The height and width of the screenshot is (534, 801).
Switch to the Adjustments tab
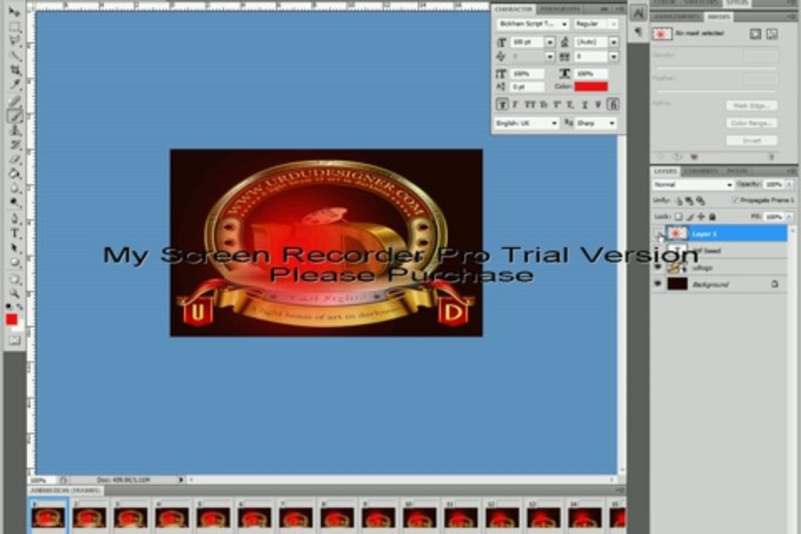pos(677,17)
